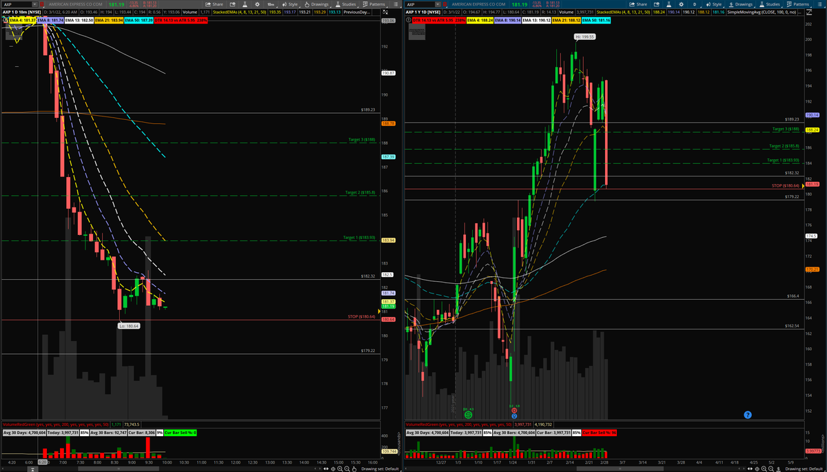Click the Avg 30 Days: 4,700,604 label under left chart

[24, 432]
